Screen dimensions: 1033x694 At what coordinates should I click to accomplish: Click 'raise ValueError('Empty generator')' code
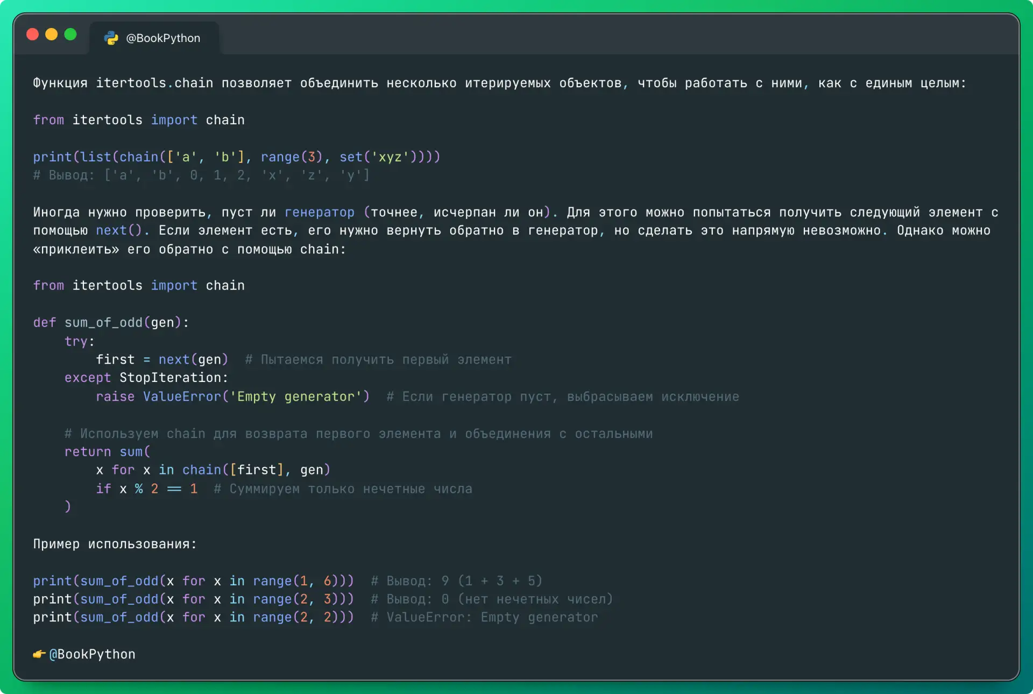233,396
